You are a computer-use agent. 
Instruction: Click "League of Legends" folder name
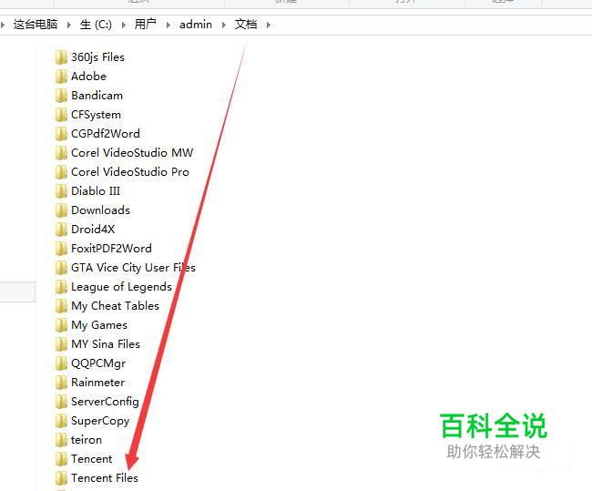coord(121,288)
